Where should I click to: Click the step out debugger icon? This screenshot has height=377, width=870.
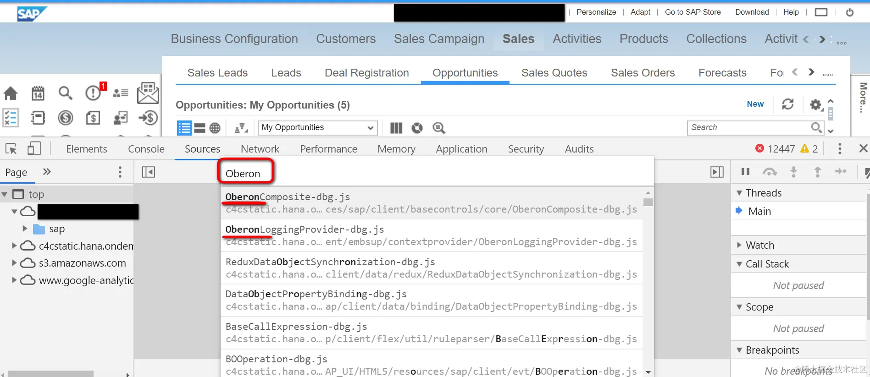tap(817, 172)
